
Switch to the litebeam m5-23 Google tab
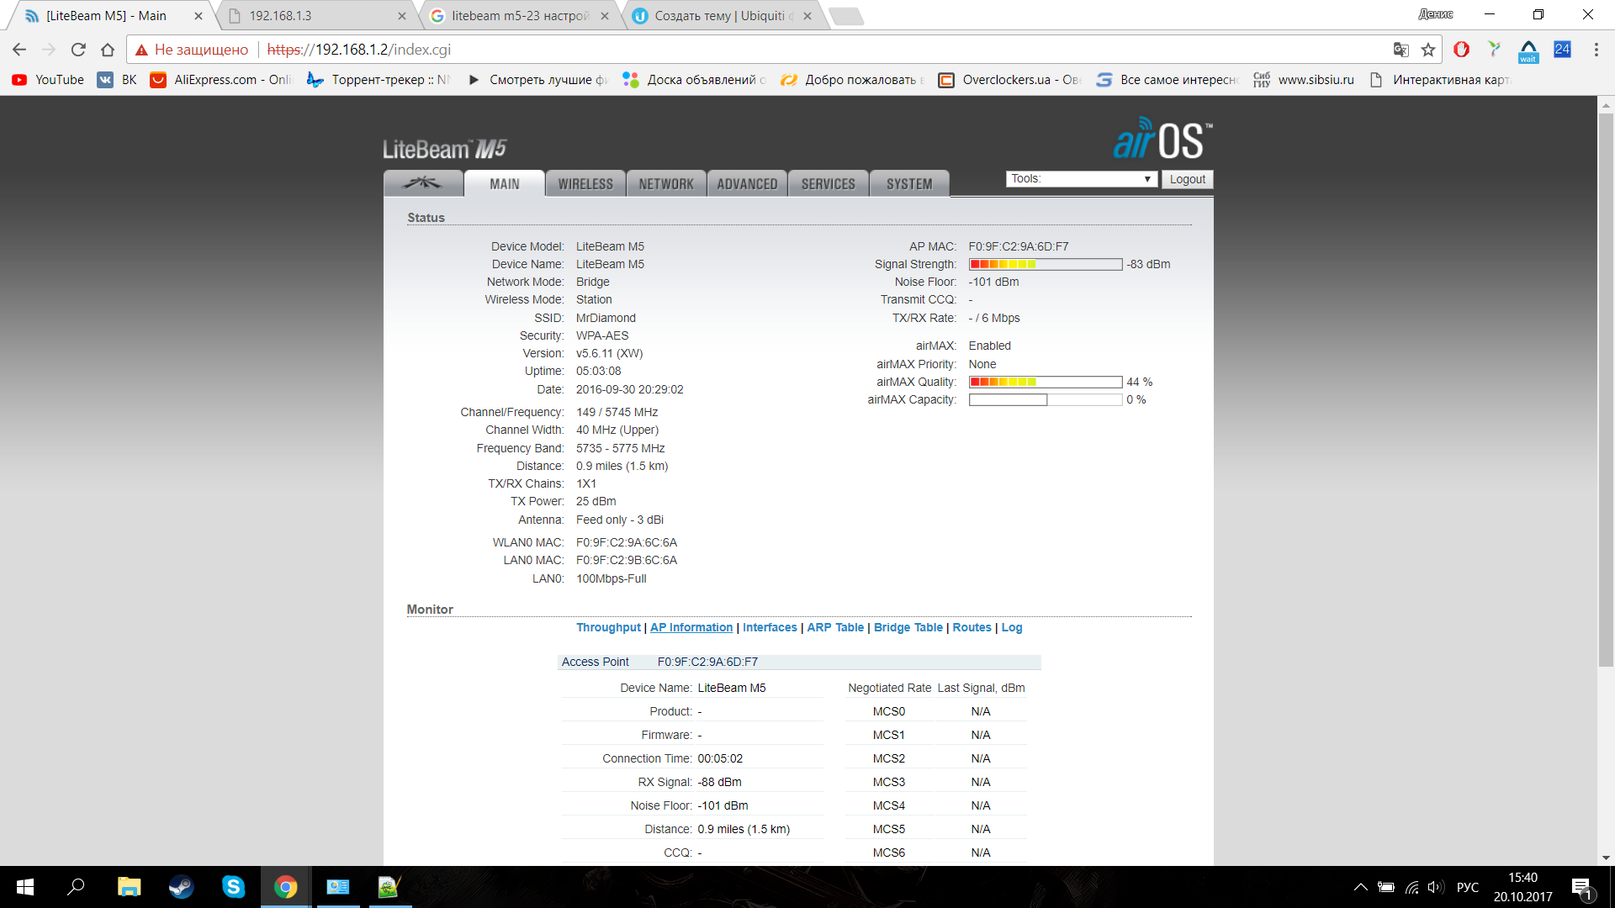(x=520, y=16)
